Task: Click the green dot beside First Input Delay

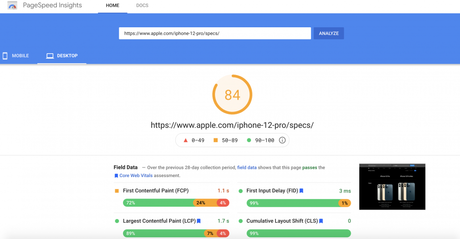Action: click(x=240, y=191)
